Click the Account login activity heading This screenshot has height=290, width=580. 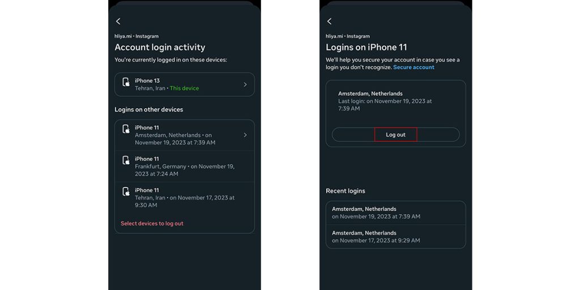point(160,48)
